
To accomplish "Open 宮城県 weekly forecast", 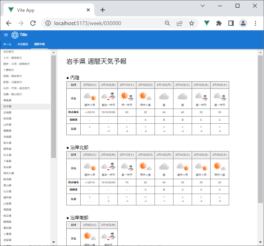I will click(x=25, y=112).
